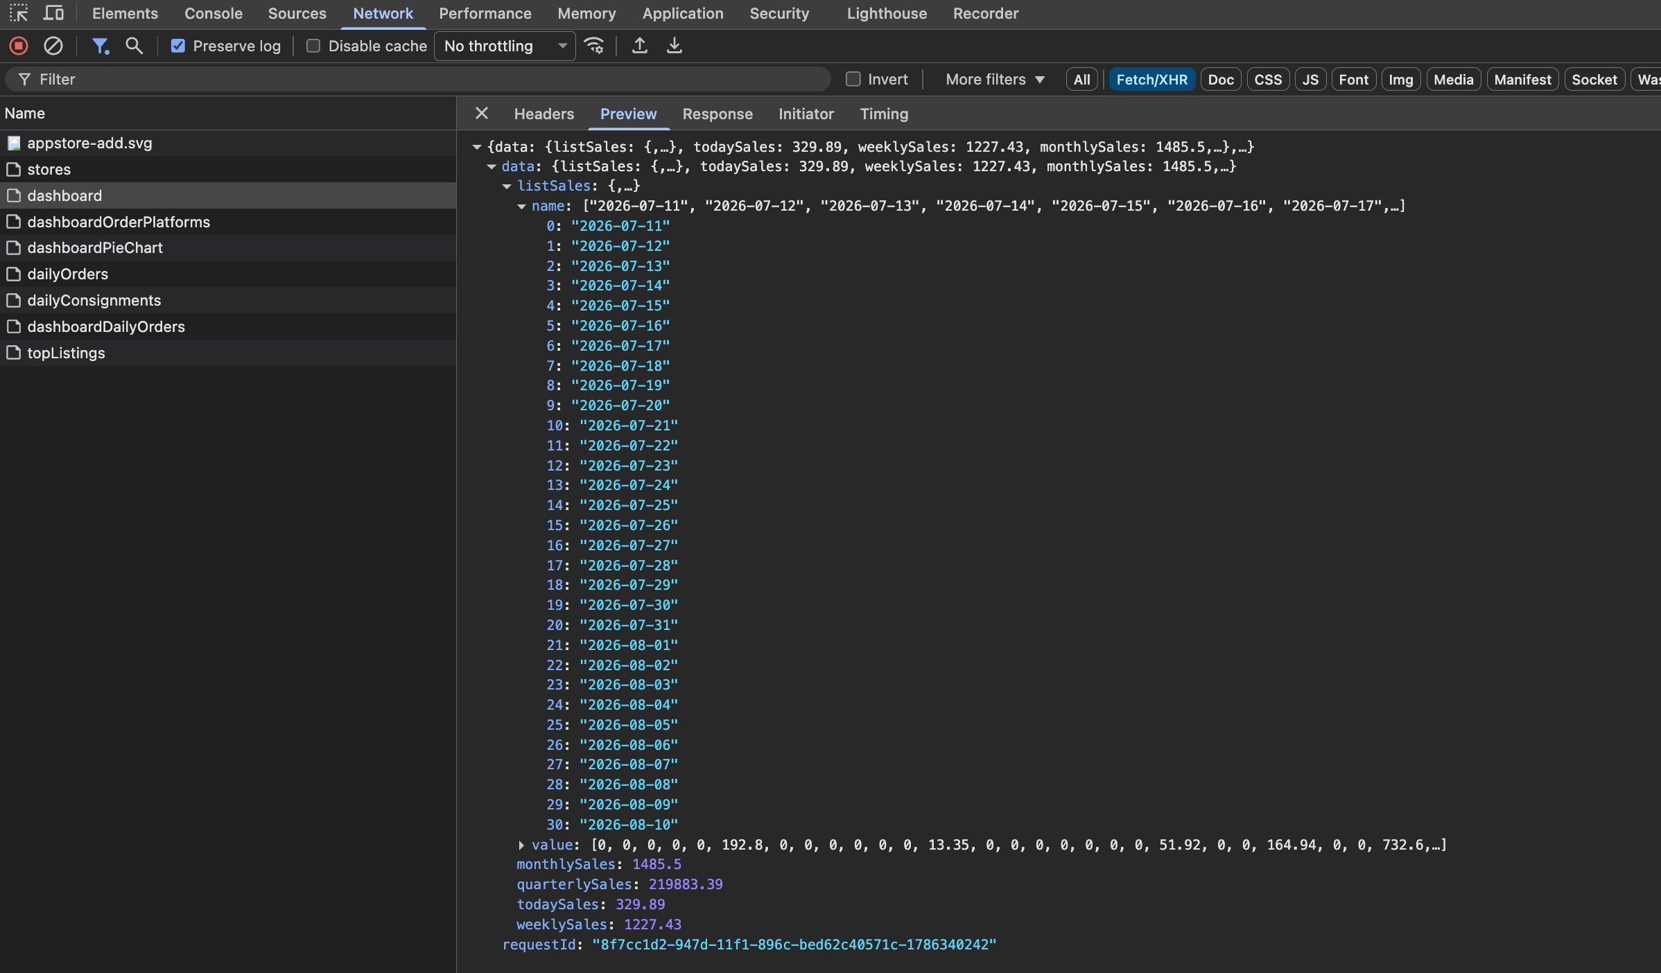This screenshot has height=973, width=1661.
Task: Toggle the filter funnel icon
Action: click(x=101, y=46)
